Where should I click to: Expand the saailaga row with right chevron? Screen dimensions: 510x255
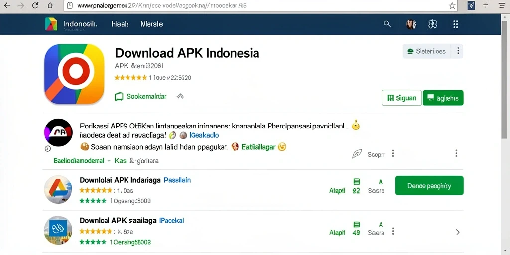[458, 232]
